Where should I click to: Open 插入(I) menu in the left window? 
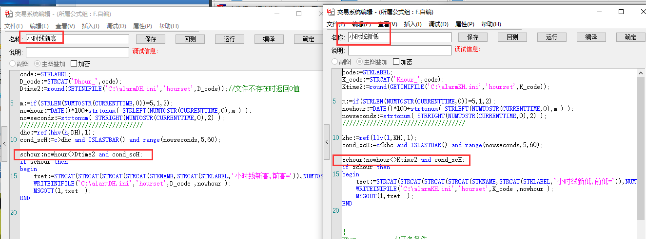pos(91,26)
